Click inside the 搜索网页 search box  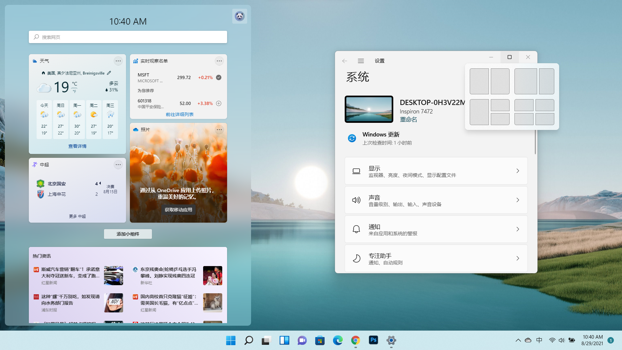pos(128,37)
